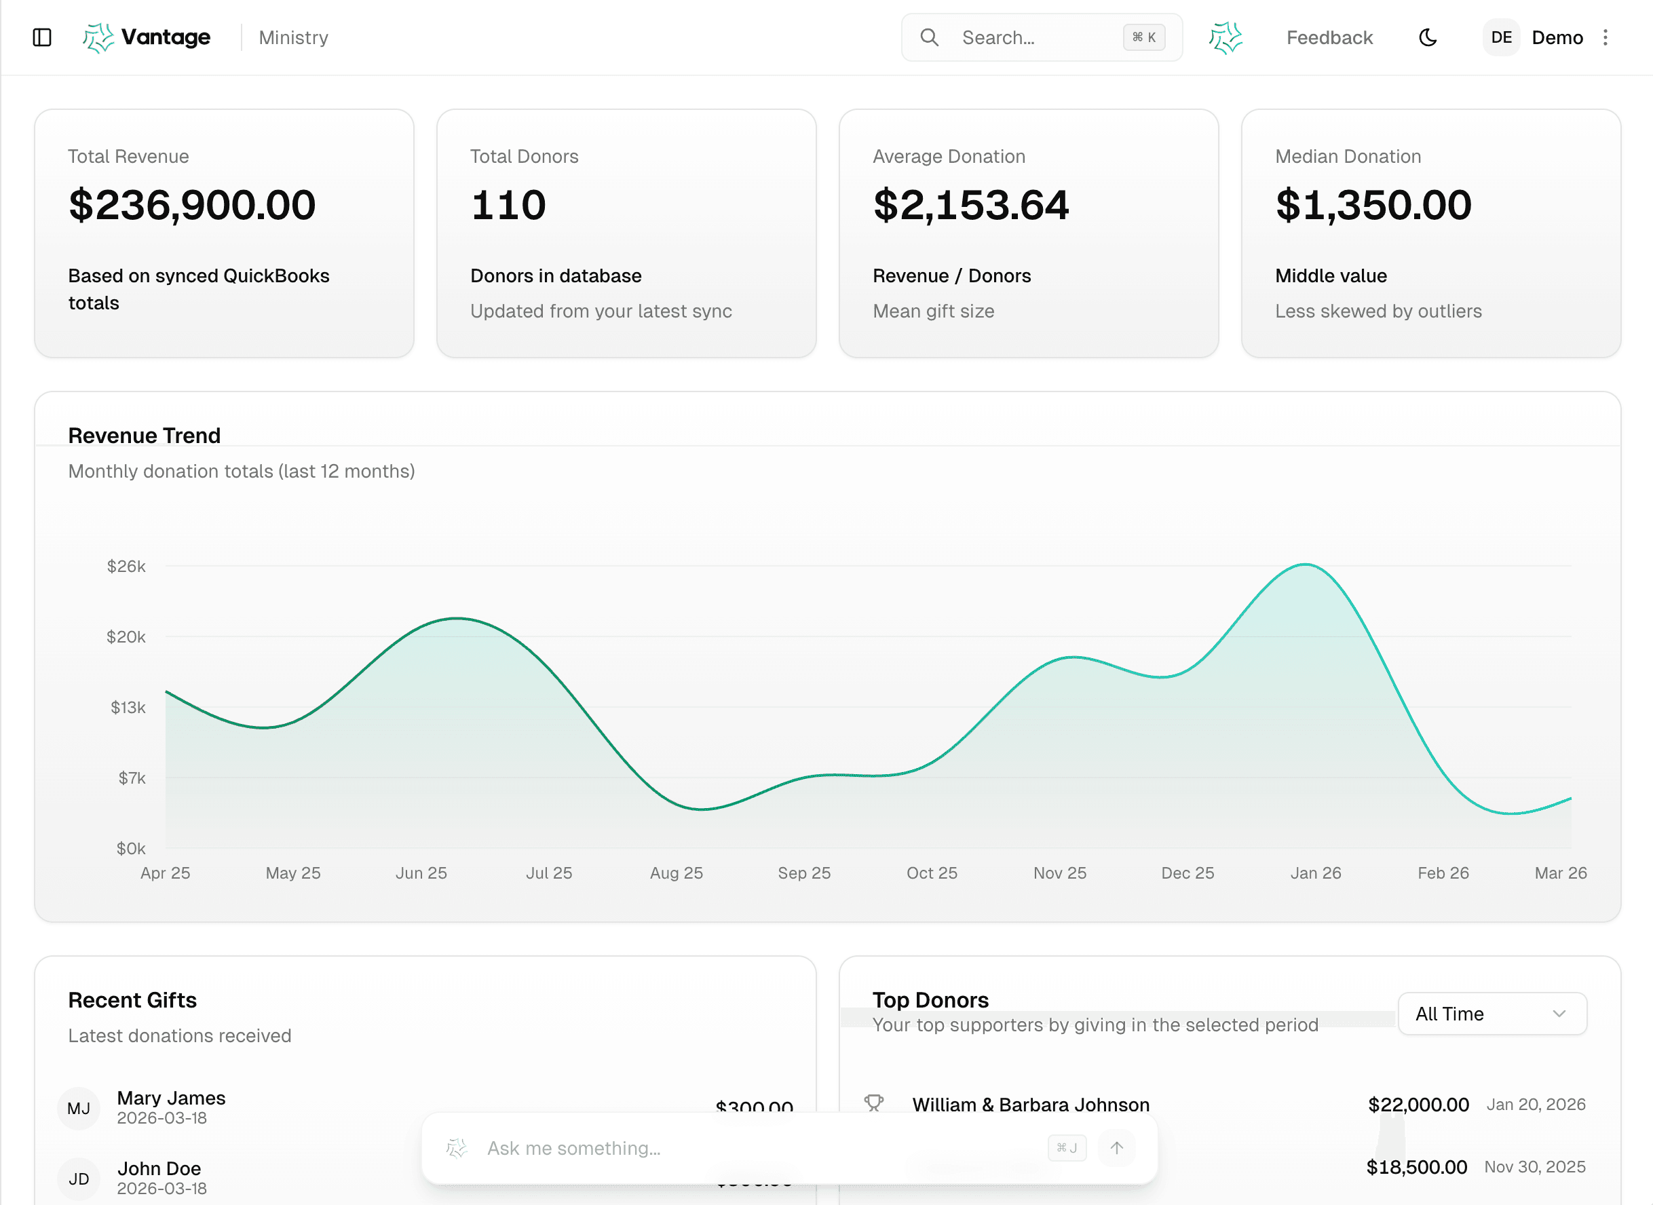
Task: Enable dark mode with the moon icon
Action: pos(1428,37)
